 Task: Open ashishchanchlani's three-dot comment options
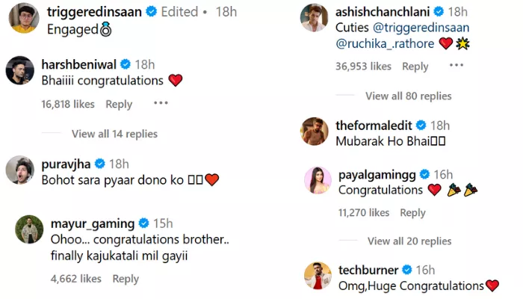coord(457,66)
